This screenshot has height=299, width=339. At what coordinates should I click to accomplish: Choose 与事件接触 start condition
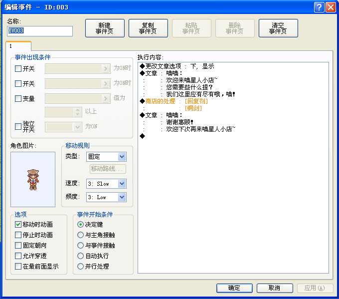coord(80,245)
